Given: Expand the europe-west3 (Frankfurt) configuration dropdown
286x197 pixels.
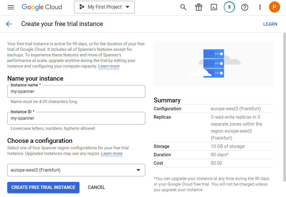Looking at the screenshot, I should click(76, 170).
